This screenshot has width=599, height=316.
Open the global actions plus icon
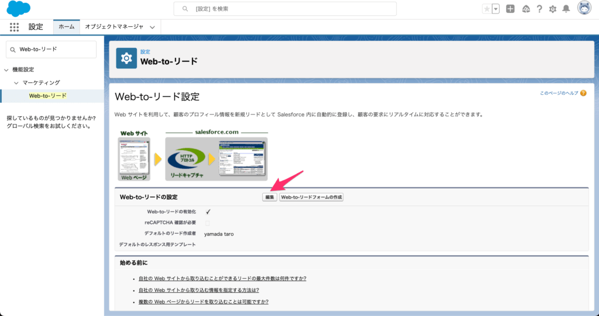click(510, 9)
